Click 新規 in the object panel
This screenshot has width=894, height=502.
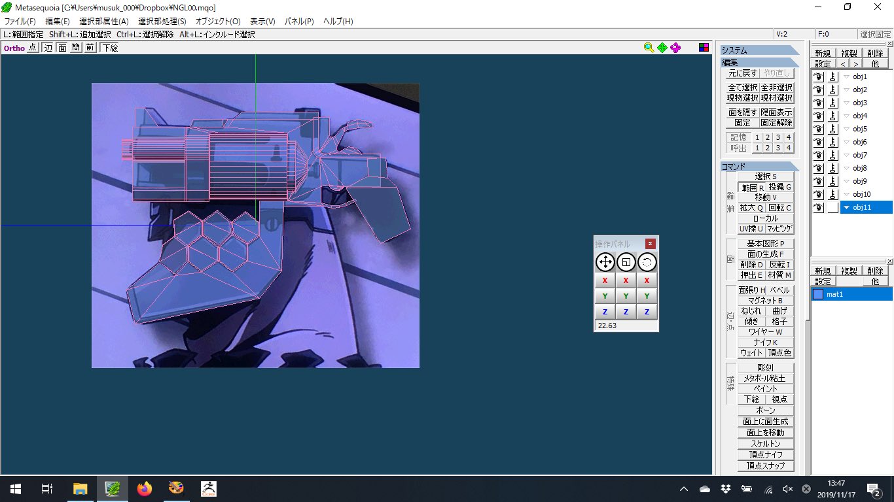click(x=823, y=54)
